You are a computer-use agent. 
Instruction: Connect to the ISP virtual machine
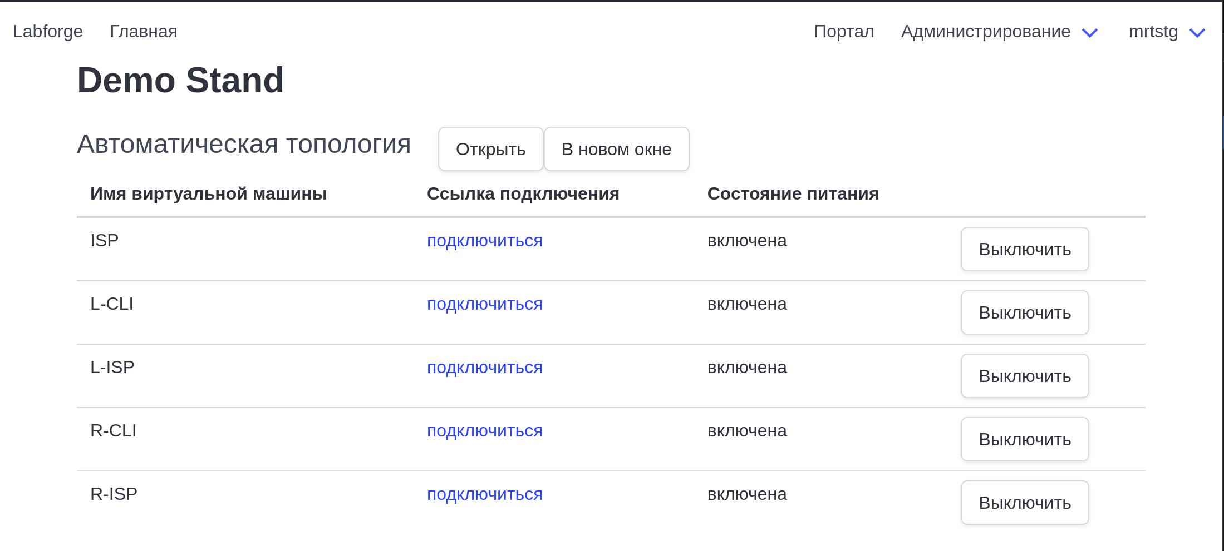pos(484,241)
